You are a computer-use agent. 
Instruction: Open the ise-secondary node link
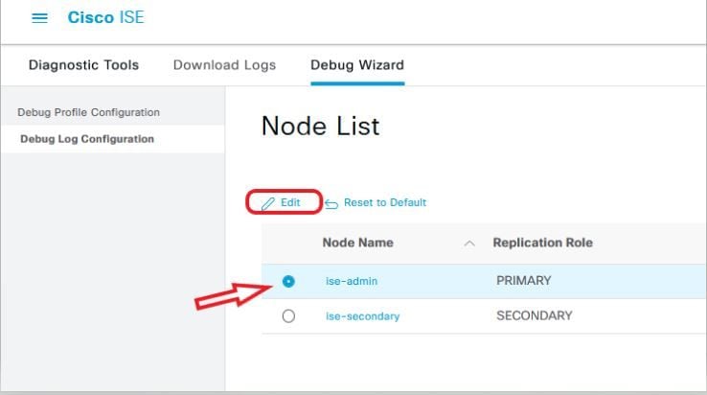[362, 316]
